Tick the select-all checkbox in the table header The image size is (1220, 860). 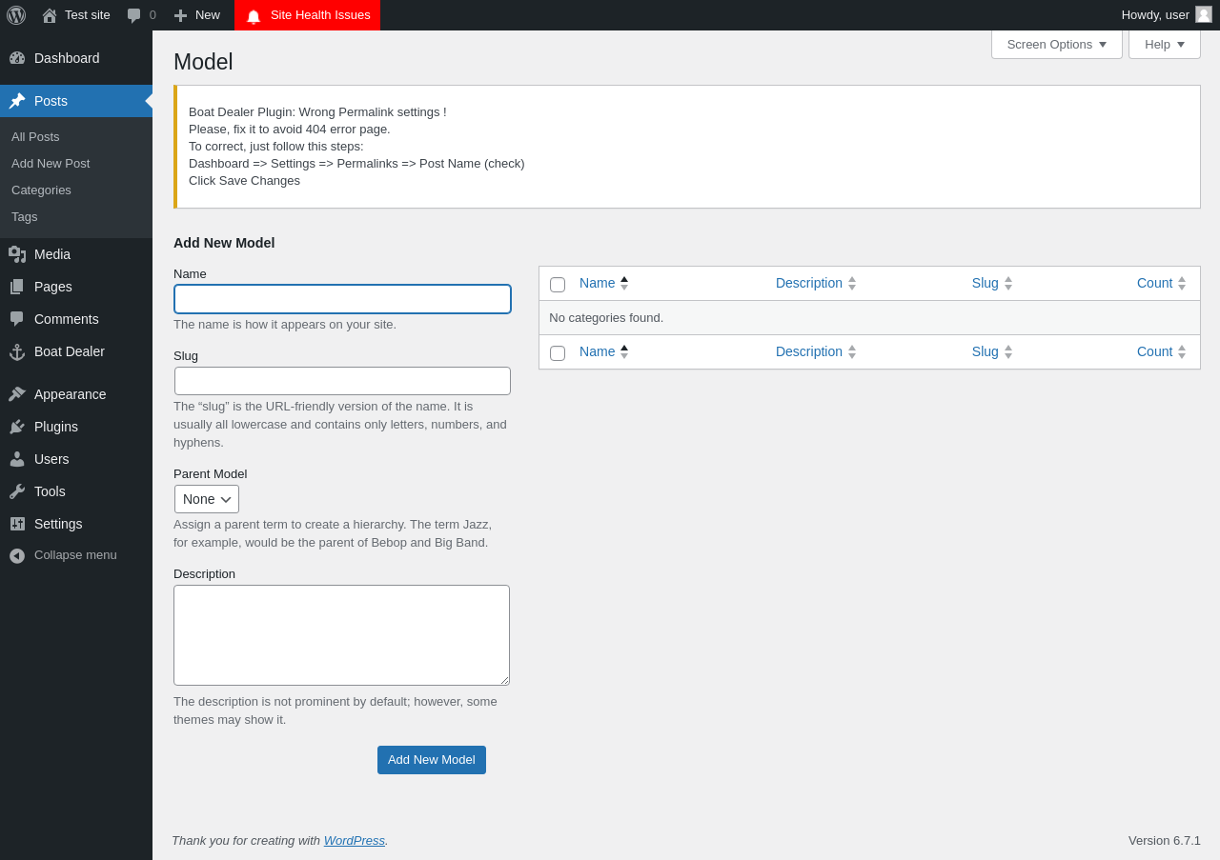pos(558,285)
